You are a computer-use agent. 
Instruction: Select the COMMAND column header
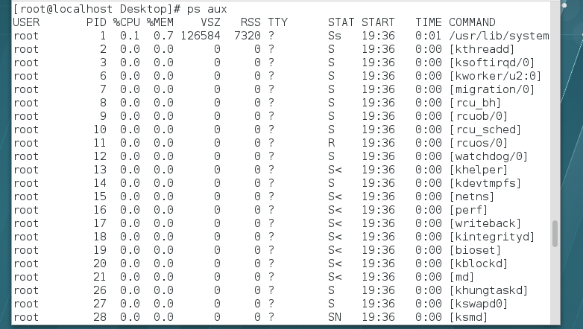pyautogui.click(x=472, y=22)
